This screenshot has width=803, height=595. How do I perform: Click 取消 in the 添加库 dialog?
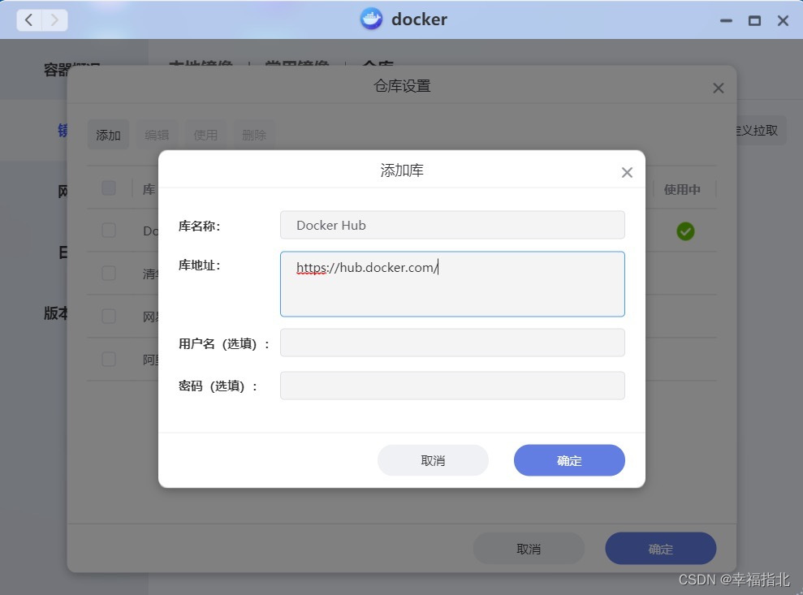click(x=433, y=460)
